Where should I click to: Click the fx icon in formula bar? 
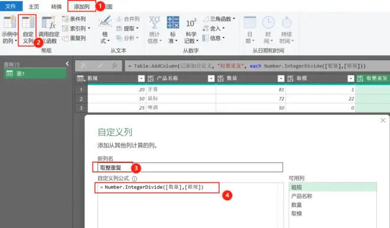click(115, 66)
